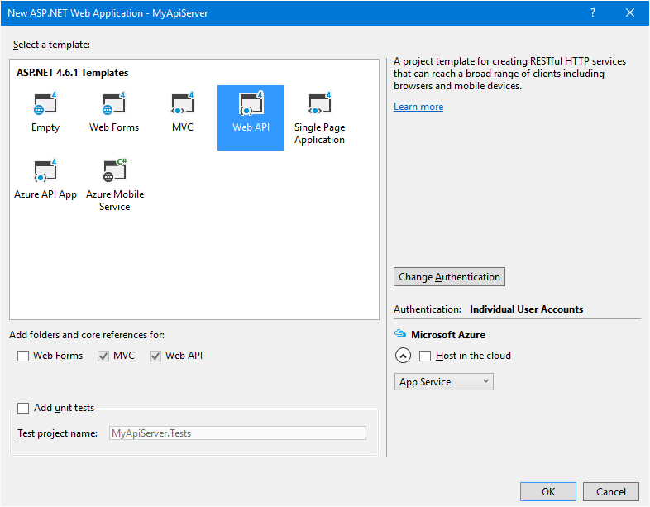Image resolution: width=650 pixels, height=507 pixels.
Task: Click the Change Authentication button
Action: (x=449, y=277)
